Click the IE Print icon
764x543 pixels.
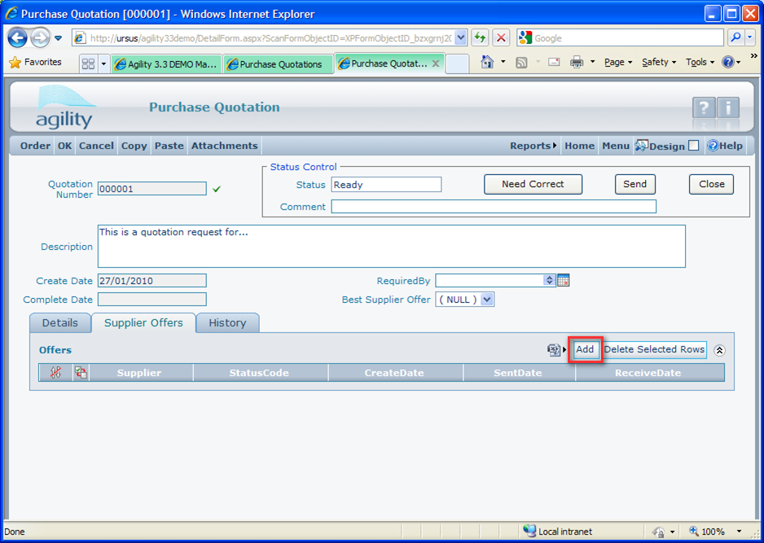(x=577, y=63)
